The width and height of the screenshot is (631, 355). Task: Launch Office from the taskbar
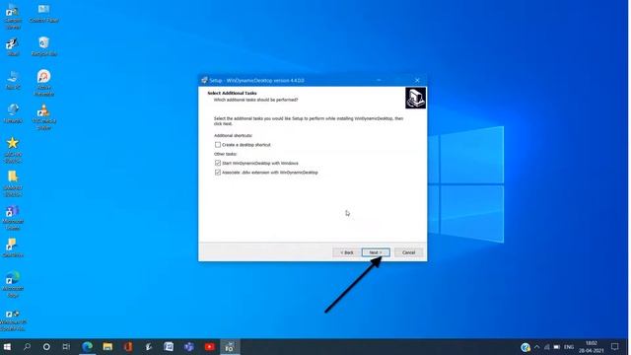tap(128, 346)
